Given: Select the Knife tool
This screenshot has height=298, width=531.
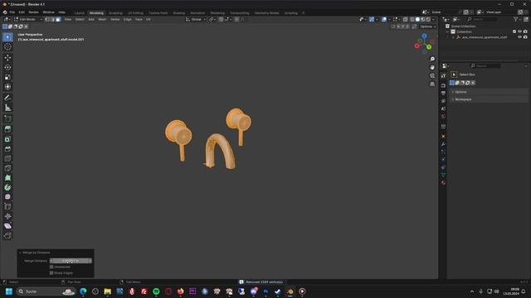Looking at the screenshot, I should 7,168.
